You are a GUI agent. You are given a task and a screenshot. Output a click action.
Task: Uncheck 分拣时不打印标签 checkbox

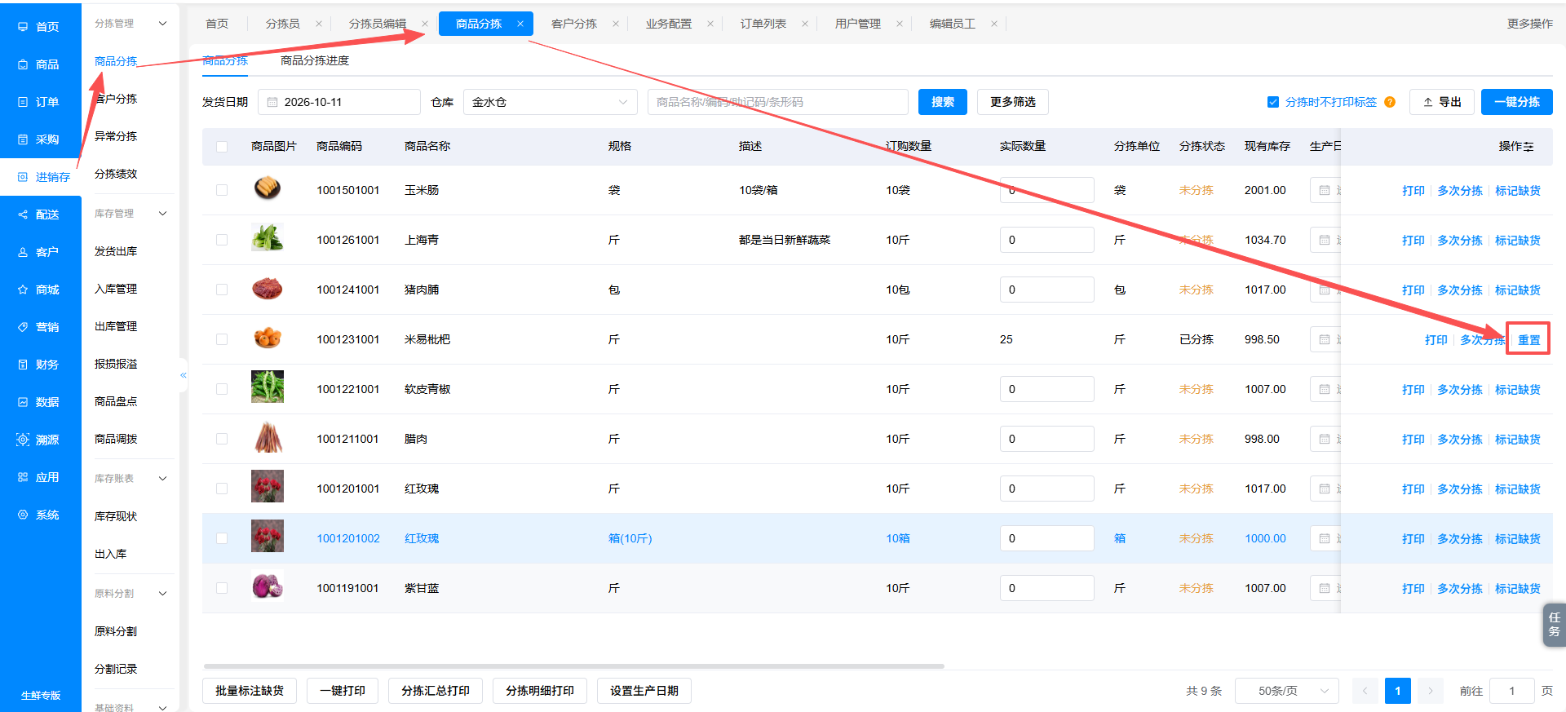point(1273,102)
